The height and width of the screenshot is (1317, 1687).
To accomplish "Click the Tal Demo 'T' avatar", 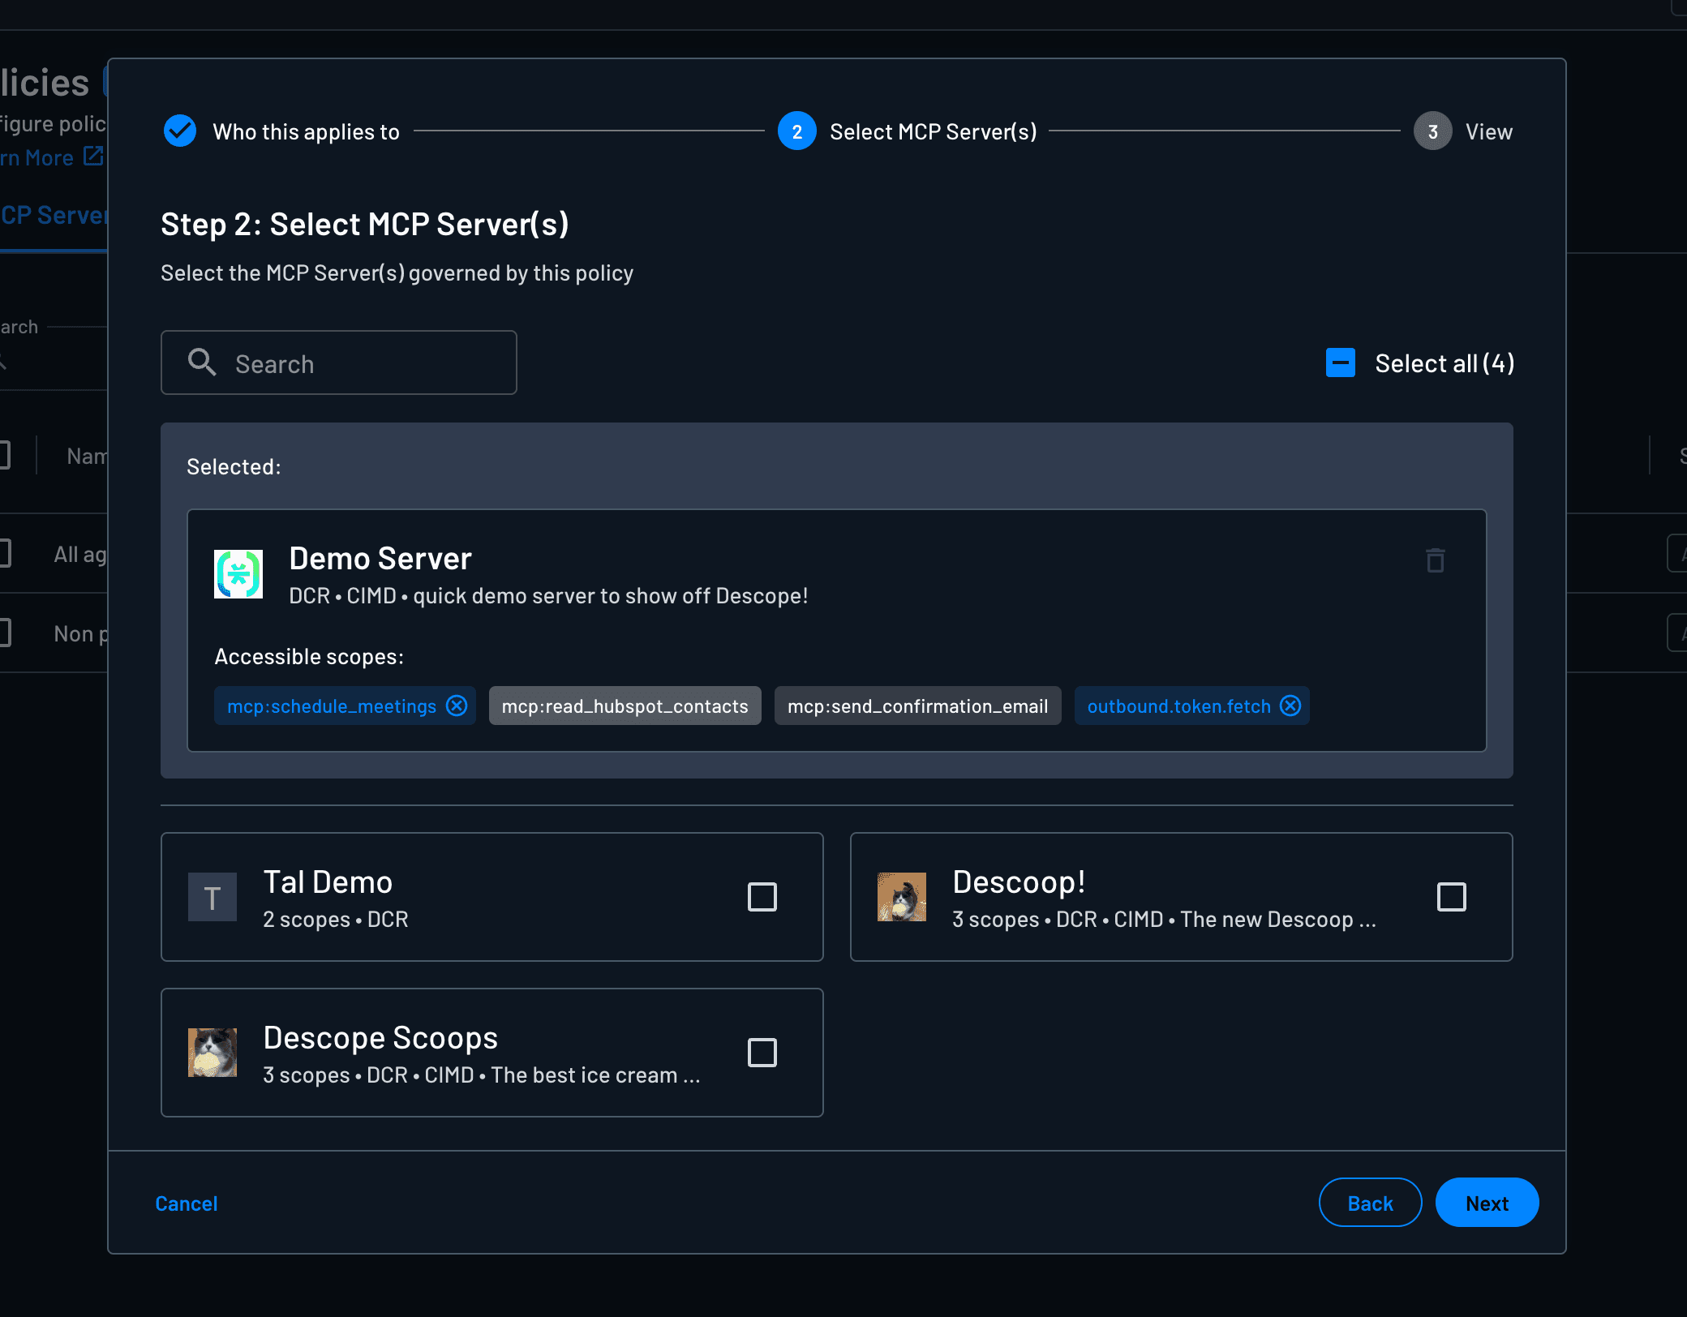I will pyautogui.click(x=212, y=897).
